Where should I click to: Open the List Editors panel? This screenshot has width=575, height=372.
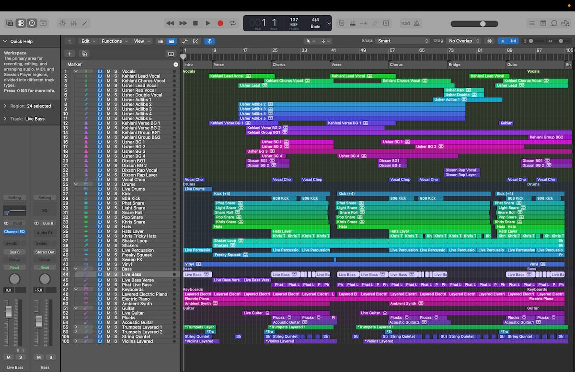pos(531,23)
